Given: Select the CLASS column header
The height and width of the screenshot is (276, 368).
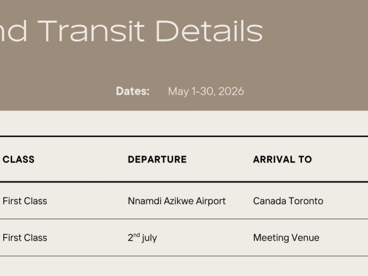Looking at the screenshot, I should (x=18, y=159).
